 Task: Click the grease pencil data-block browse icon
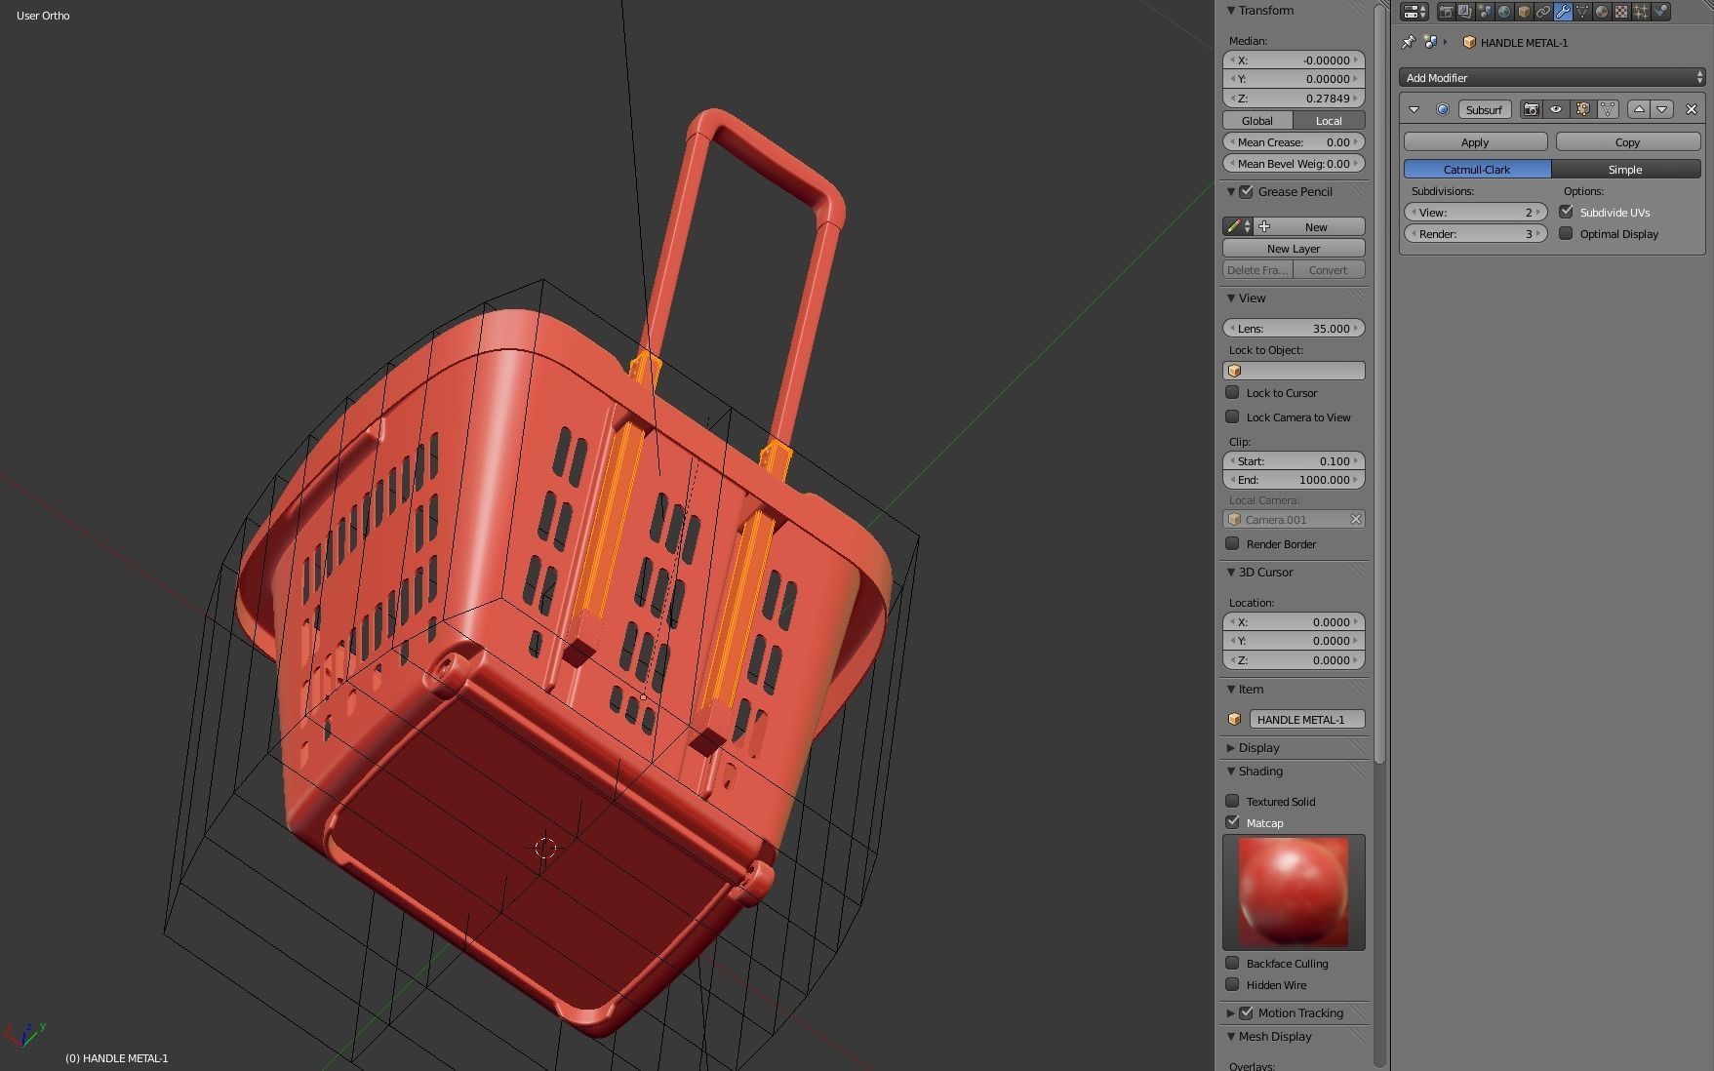click(1238, 226)
